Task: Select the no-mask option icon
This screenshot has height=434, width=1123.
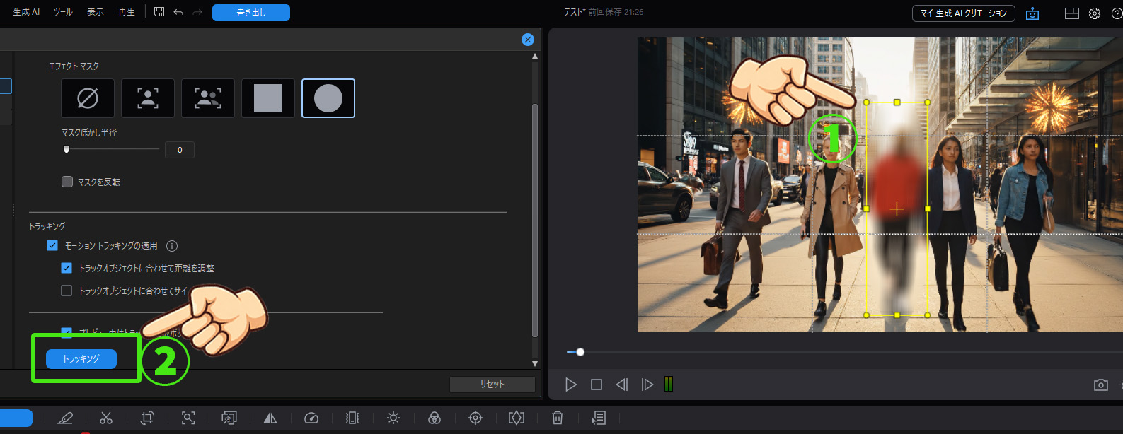Action: (88, 98)
